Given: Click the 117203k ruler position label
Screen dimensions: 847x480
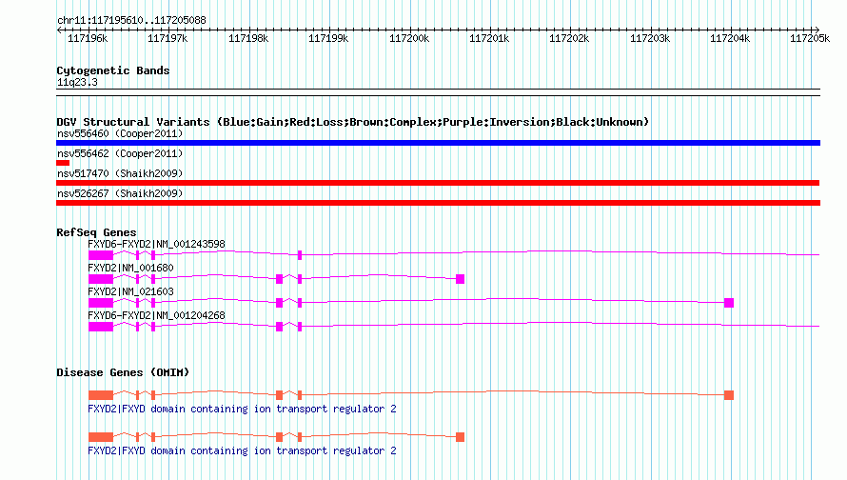Looking at the screenshot, I should 650,38.
